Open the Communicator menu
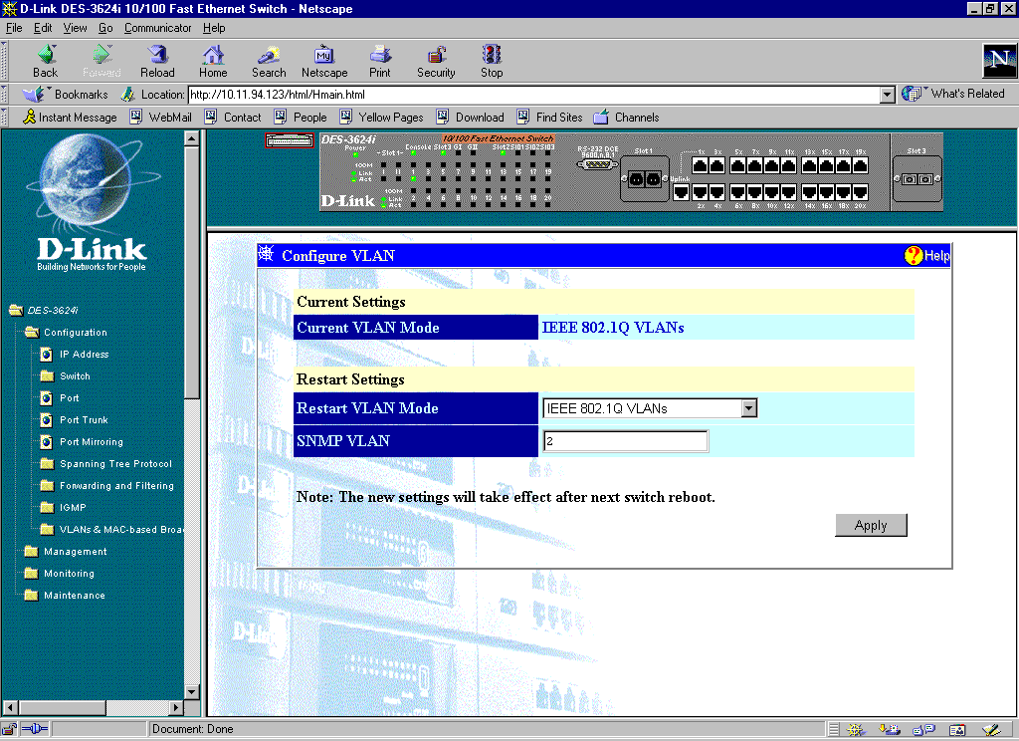Image resolution: width=1019 pixels, height=741 pixels. tap(157, 28)
